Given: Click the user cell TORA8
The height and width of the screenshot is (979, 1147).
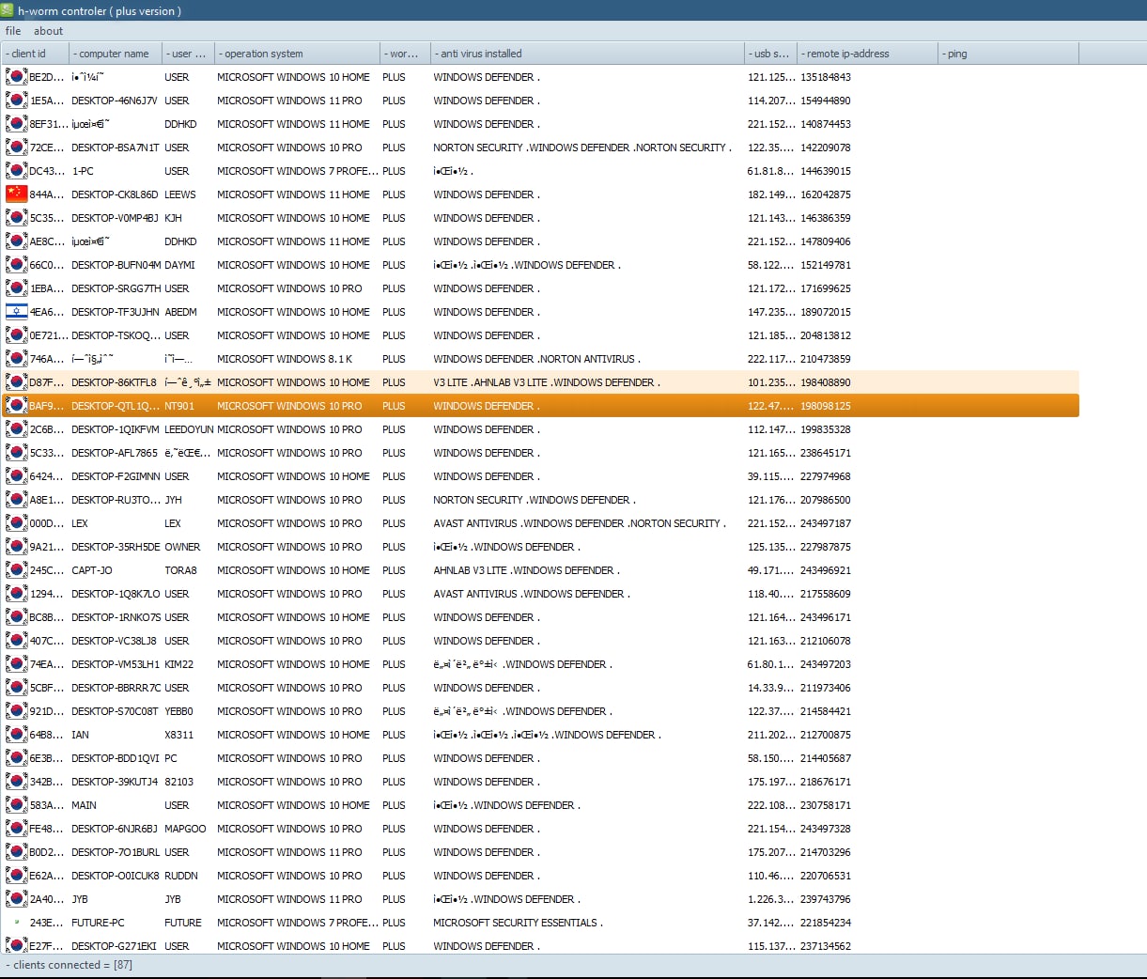Looking at the screenshot, I should tap(180, 570).
